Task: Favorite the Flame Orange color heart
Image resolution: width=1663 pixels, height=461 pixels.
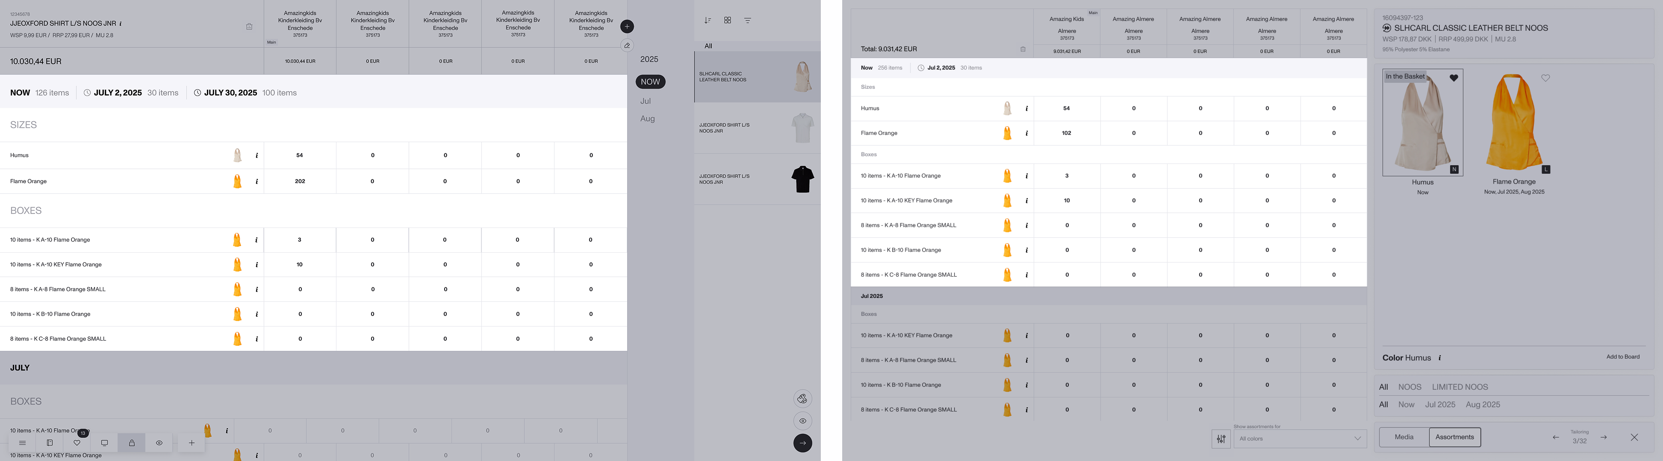Action: [x=1545, y=78]
